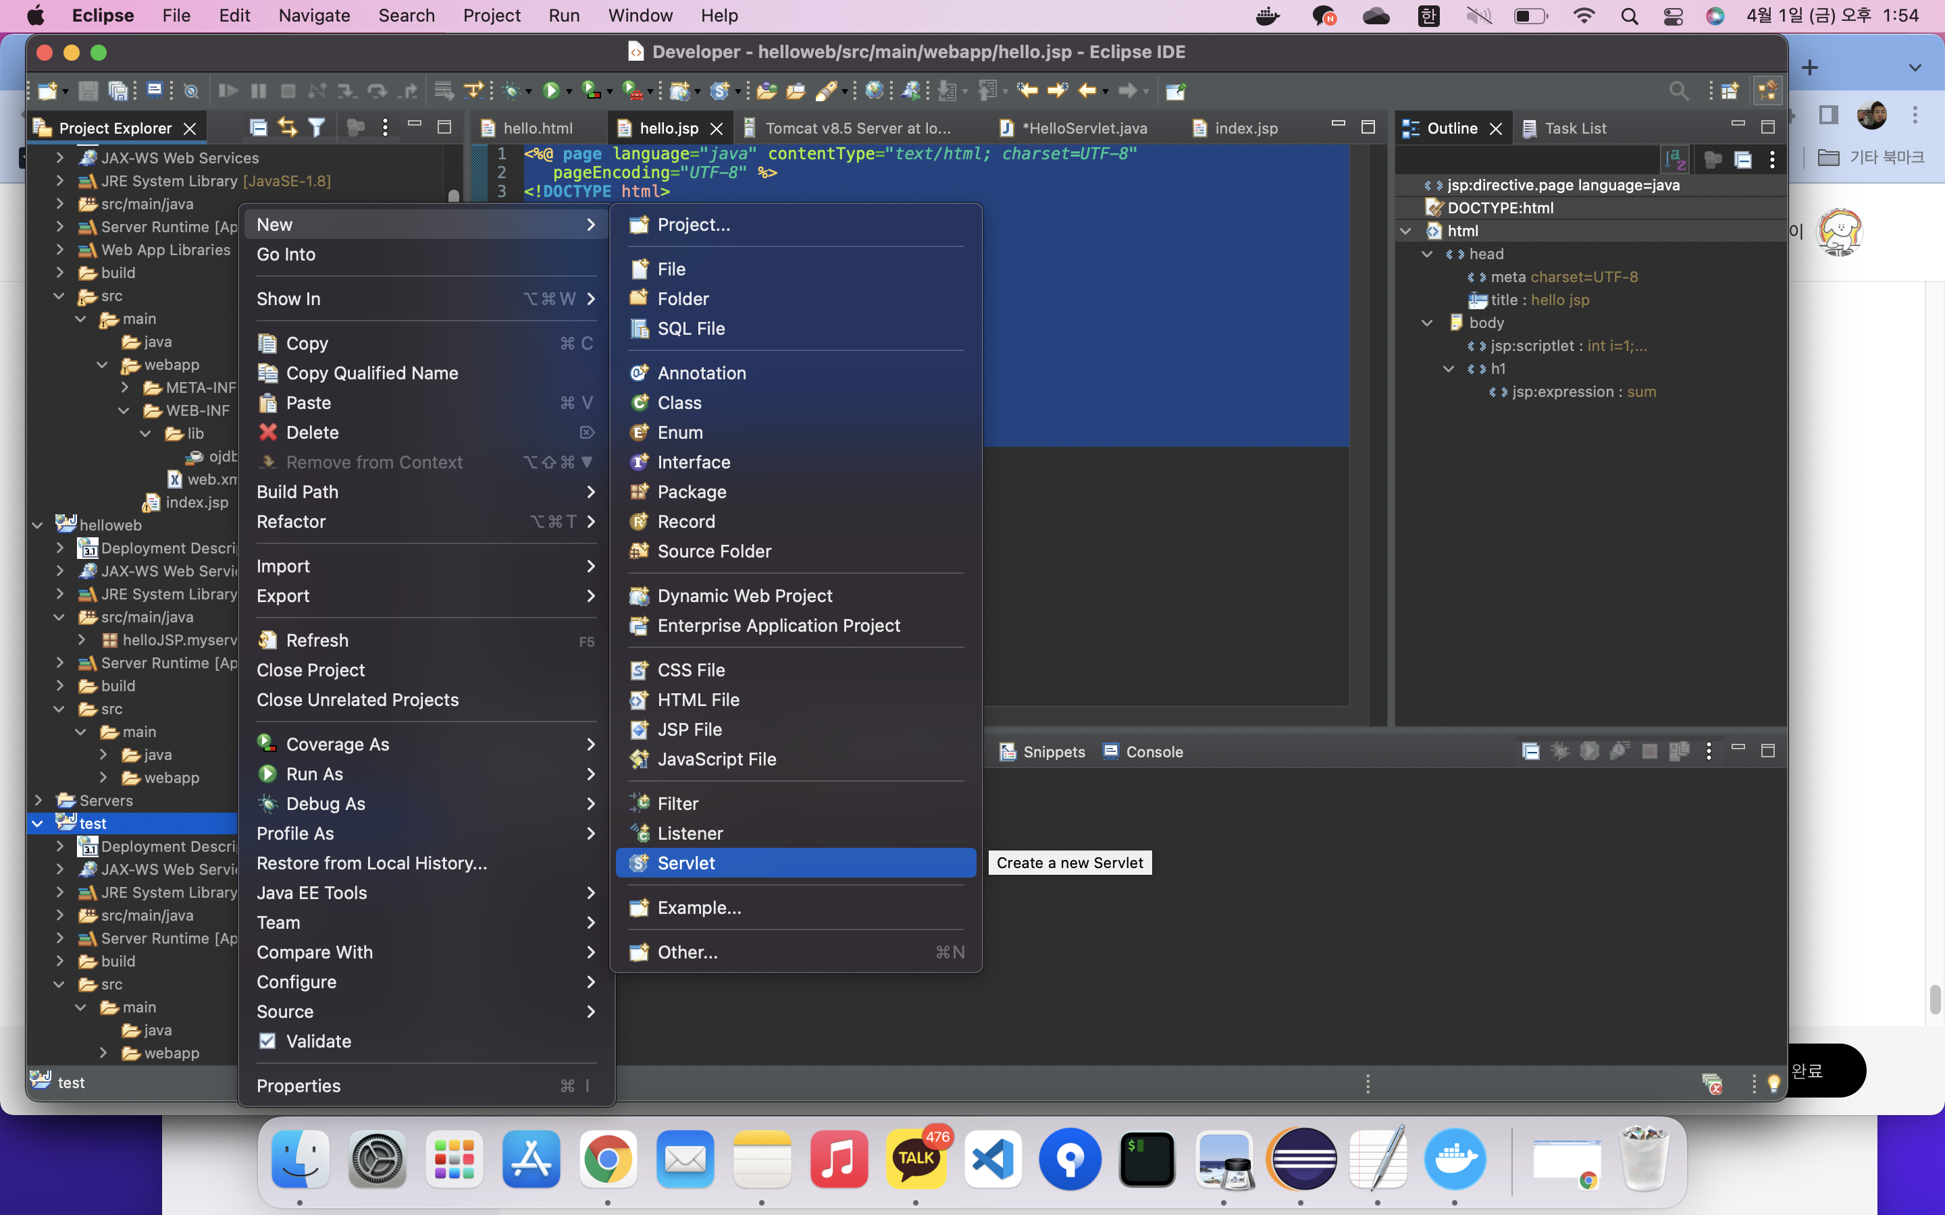Open the Console view tab
This screenshot has width=1945, height=1215.
click(1153, 752)
